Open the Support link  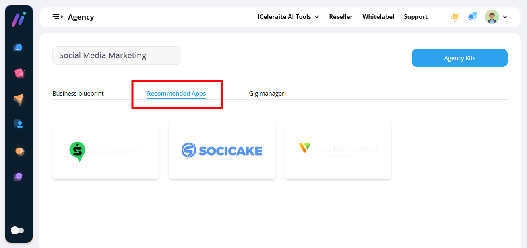click(x=415, y=17)
